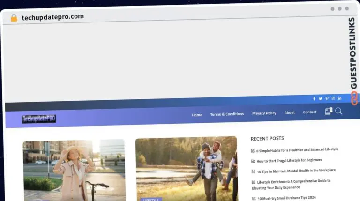Open 'How to Start Frugal Lifestyle' post
The height and width of the screenshot is (201, 360).
pos(289,160)
